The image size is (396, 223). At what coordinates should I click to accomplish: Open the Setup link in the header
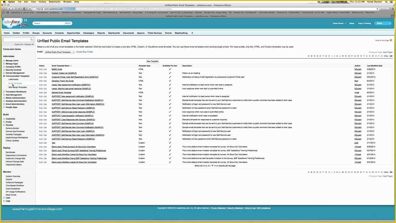click(352, 23)
